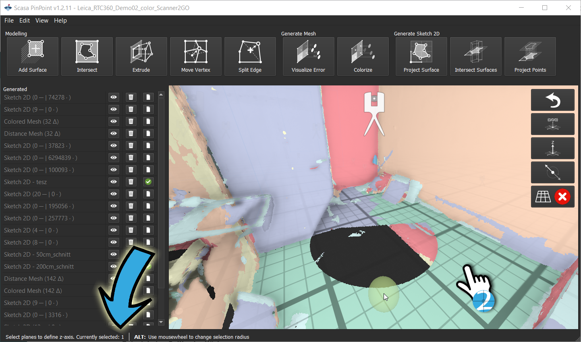This screenshot has height=342, width=581.
Task: Click file icon for Sketch 2D (0 — | 6294839 · )
Action: point(148,158)
